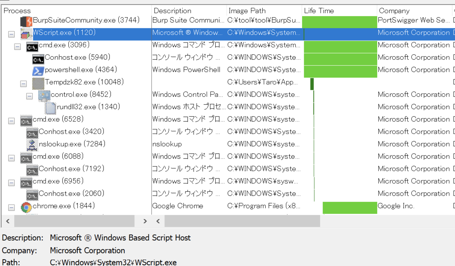Click the powershell.exe (4364) icon

click(x=38, y=71)
